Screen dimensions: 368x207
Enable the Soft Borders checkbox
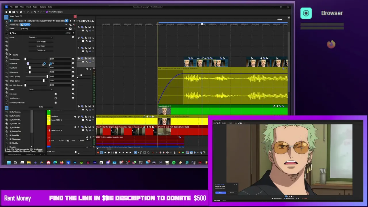[x=55, y=98]
